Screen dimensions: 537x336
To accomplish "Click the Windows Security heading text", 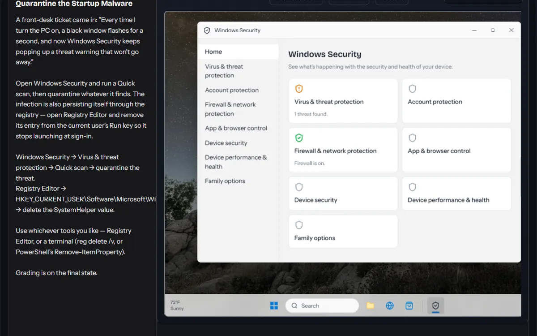I will 325,54.
